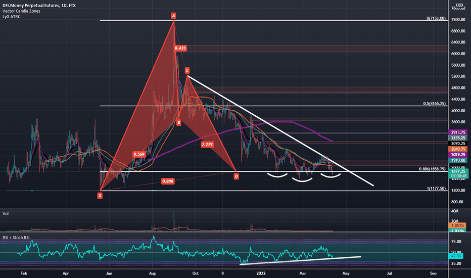471x278 pixels.
Task: Open the LyG ATRC indicator label
Action: (12, 17)
